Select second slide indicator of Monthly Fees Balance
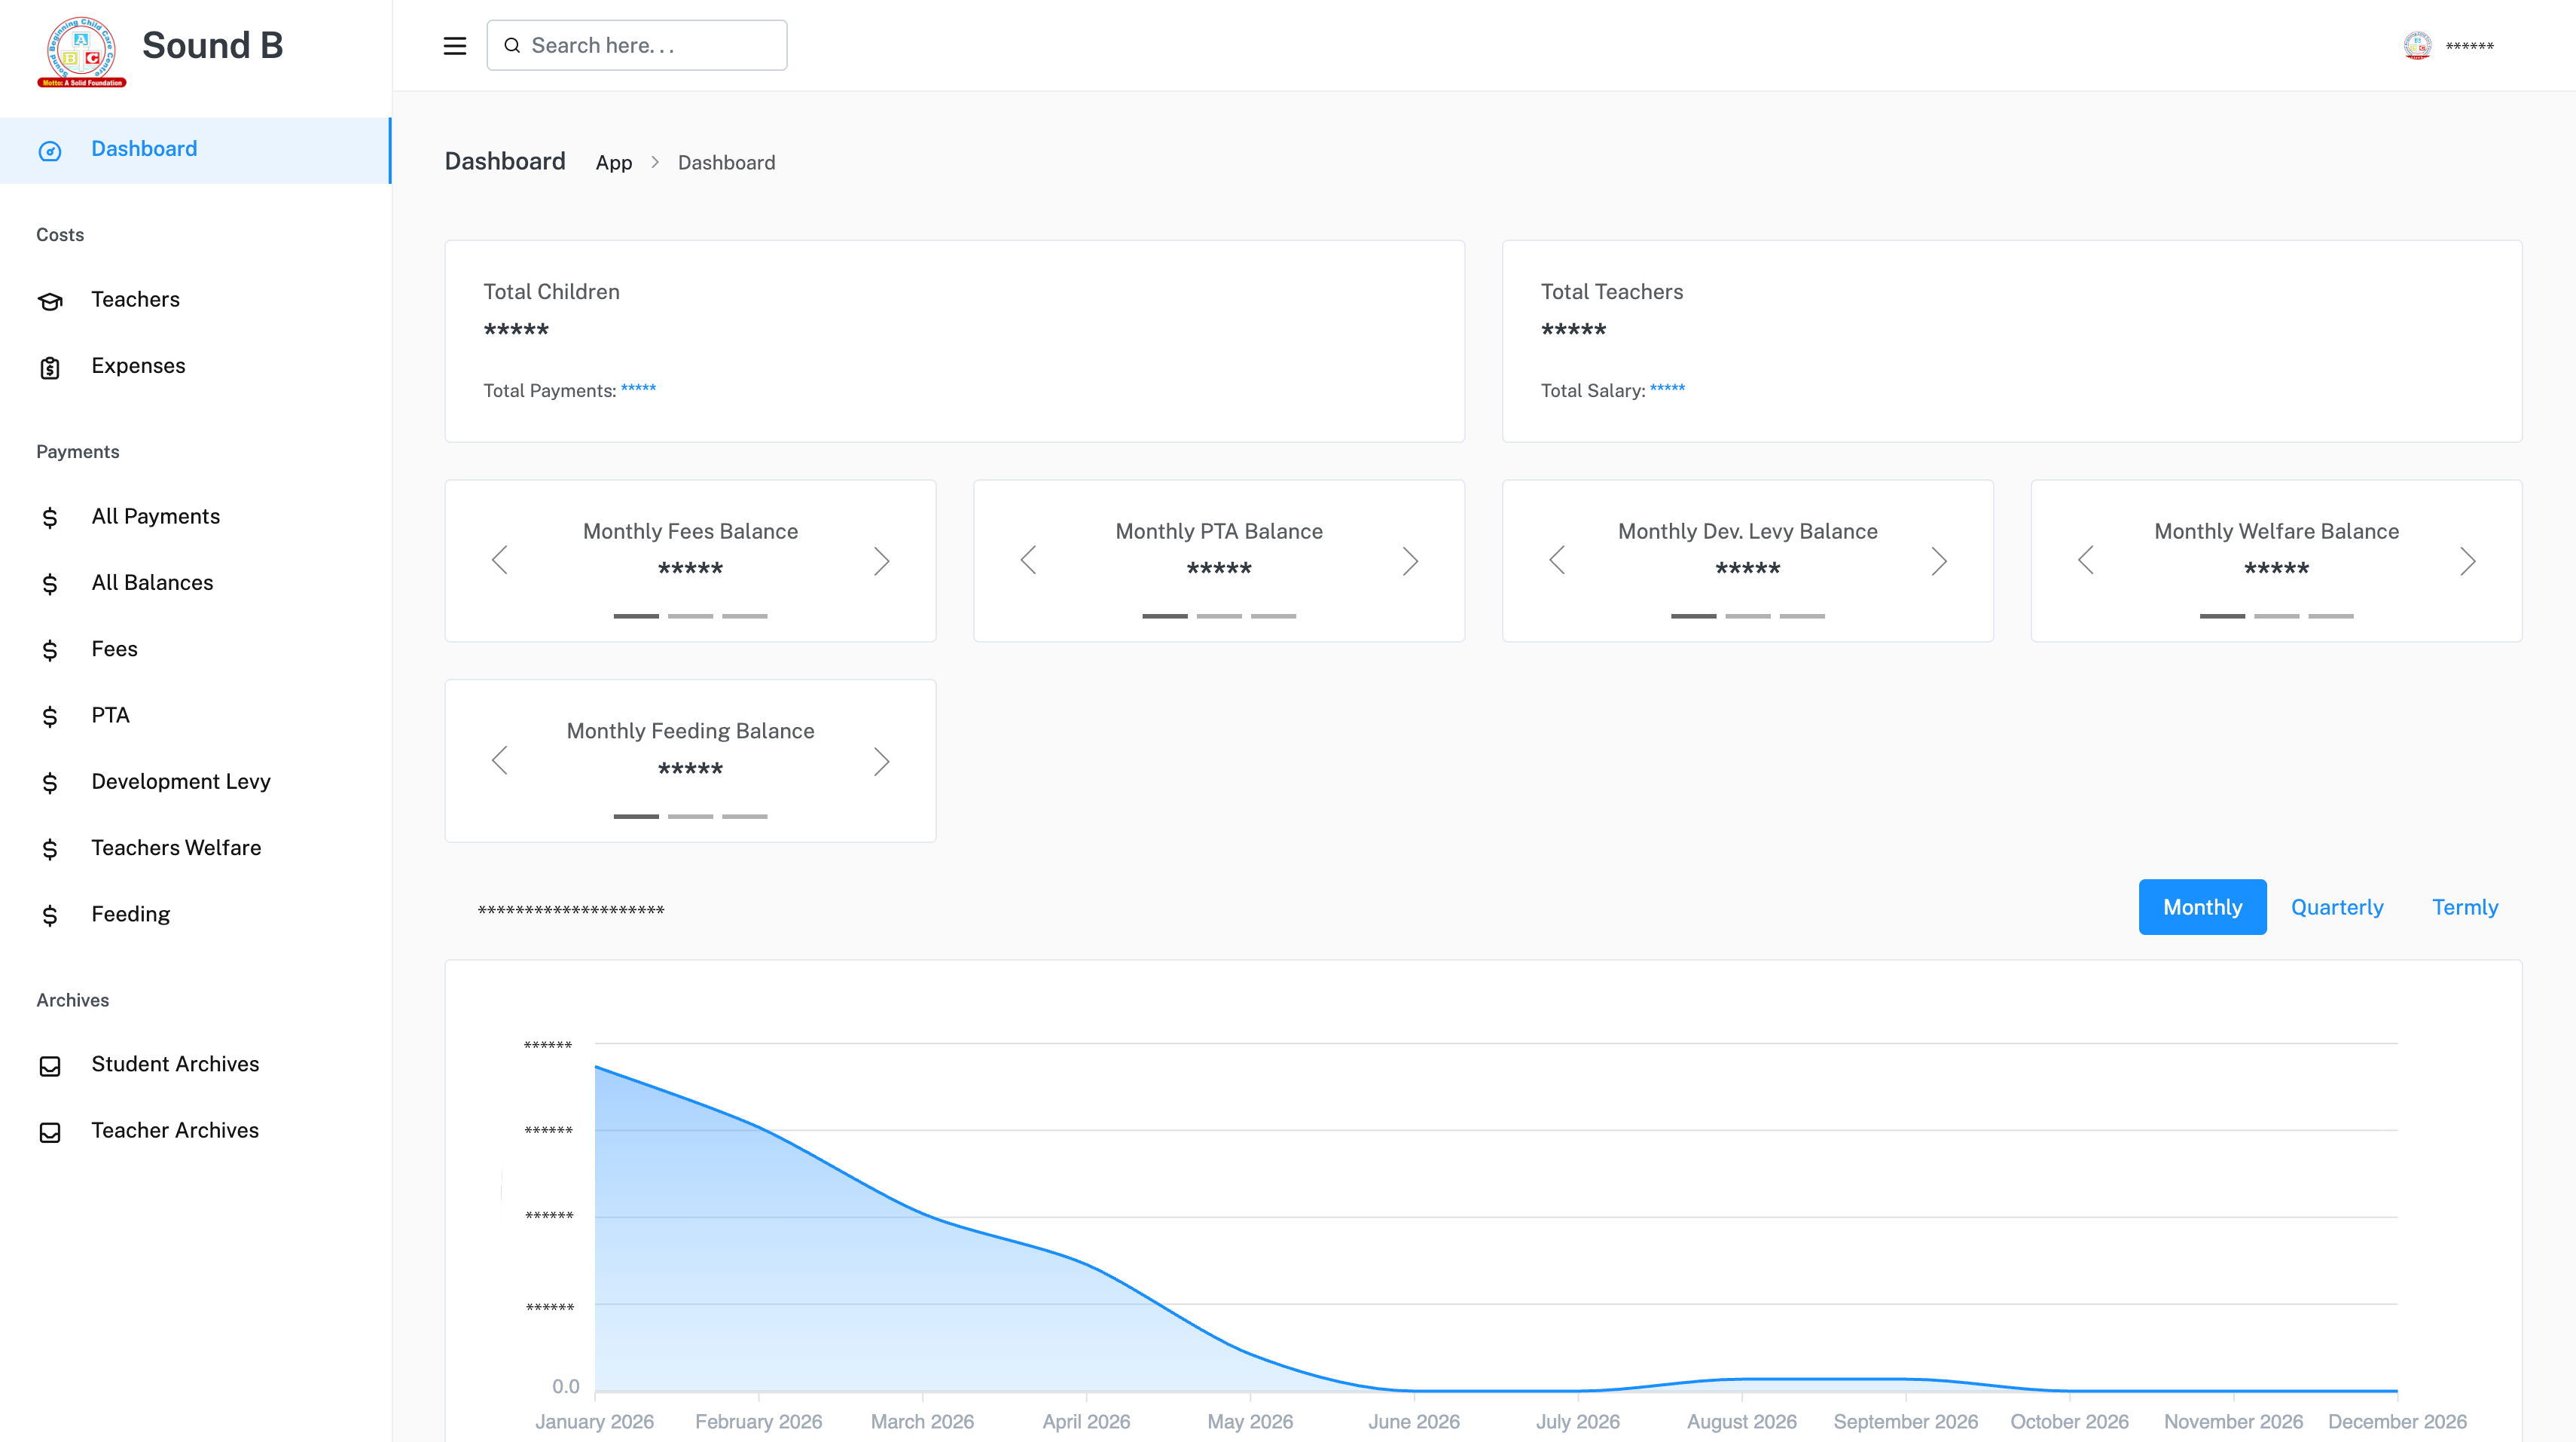This screenshot has width=2576, height=1442. pyautogui.click(x=691, y=616)
